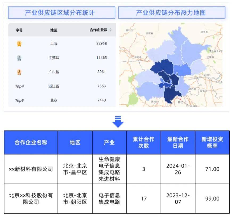Click the date 2024-01-26

point(178,169)
